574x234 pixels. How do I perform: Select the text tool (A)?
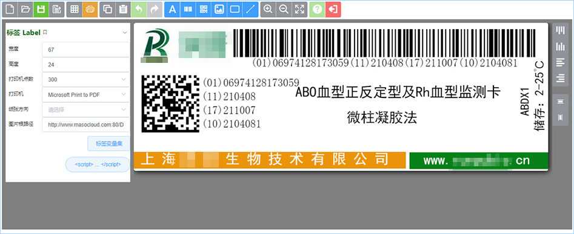coord(172,10)
